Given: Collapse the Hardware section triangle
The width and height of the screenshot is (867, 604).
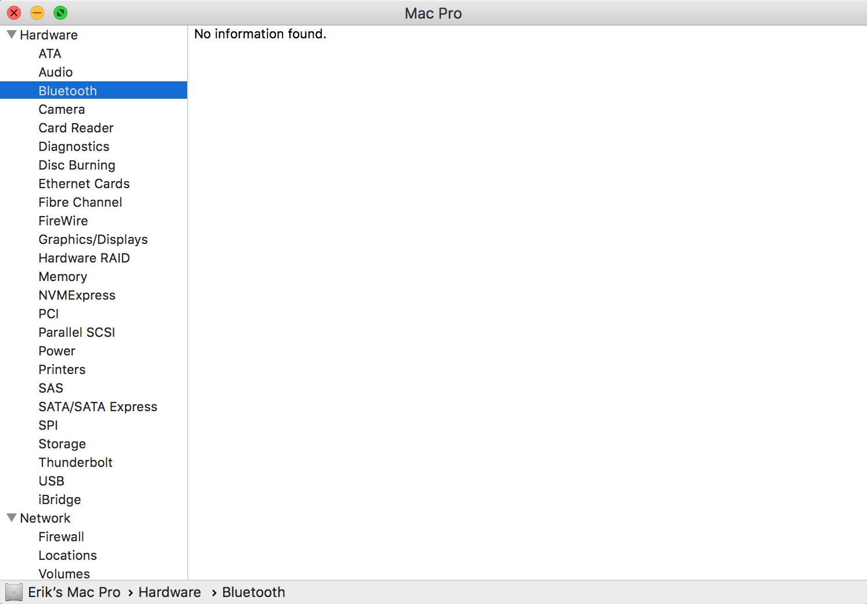Looking at the screenshot, I should tap(12, 35).
